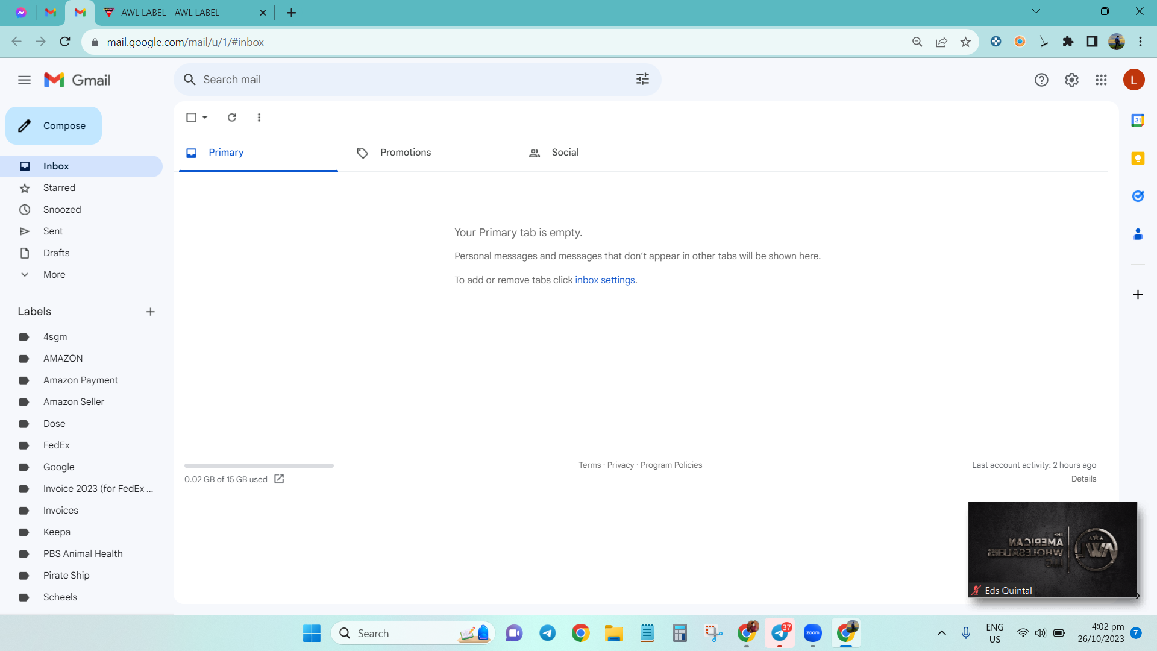Create a new label with plus
Image resolution: width=1157 pixels, height=651 pixels.
point(151,312)
